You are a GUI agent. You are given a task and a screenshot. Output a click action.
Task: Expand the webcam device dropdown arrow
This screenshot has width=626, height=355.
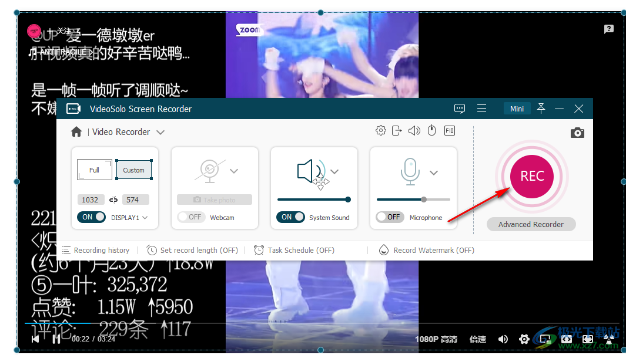(x=234, y=171)
